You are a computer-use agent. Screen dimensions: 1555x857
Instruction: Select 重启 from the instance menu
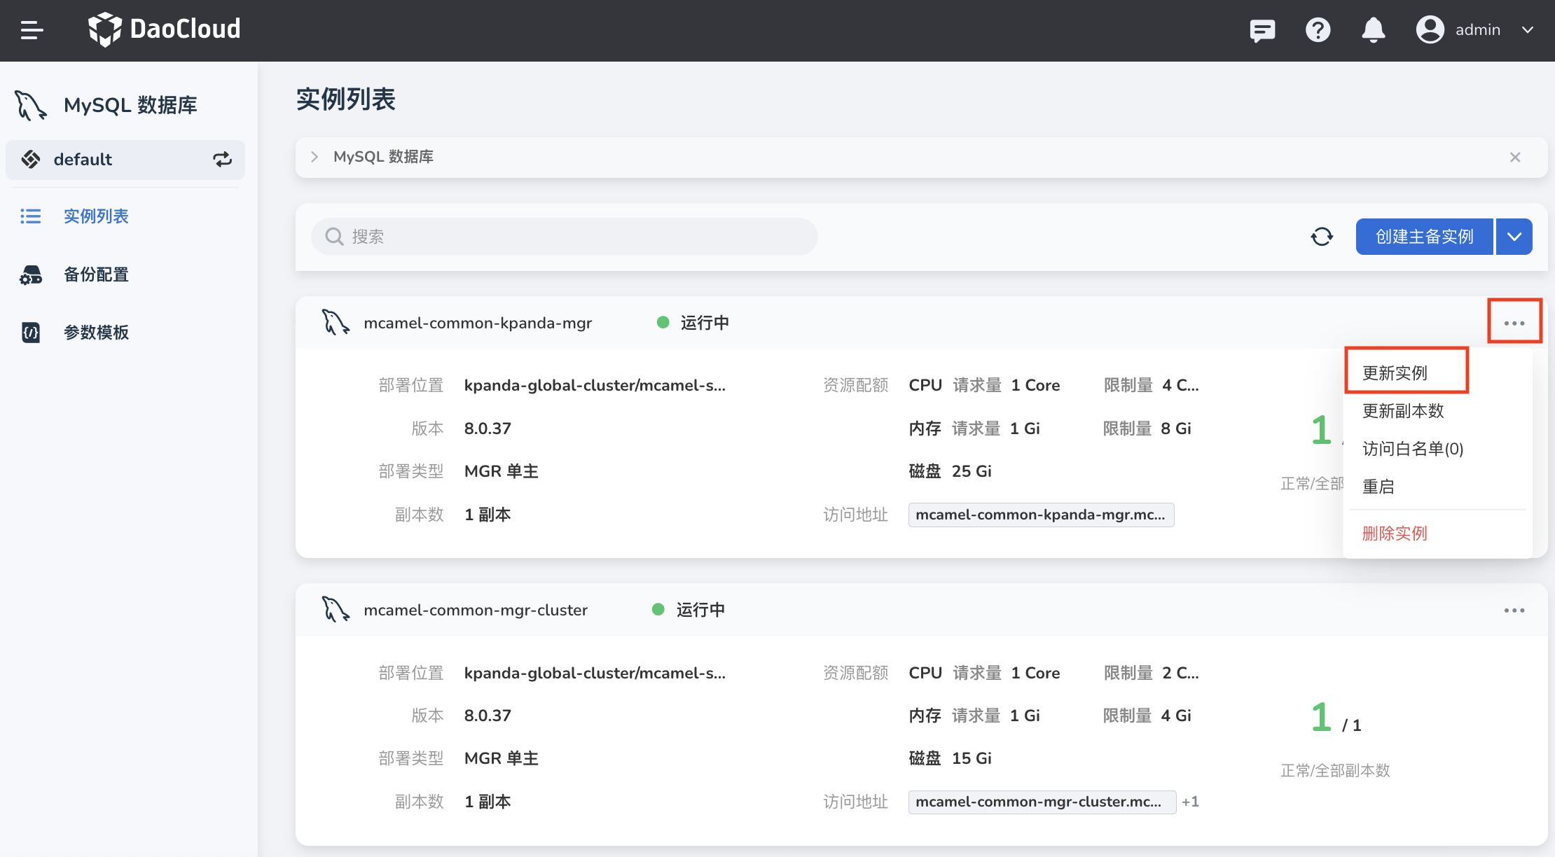(x=1378, y=487)
